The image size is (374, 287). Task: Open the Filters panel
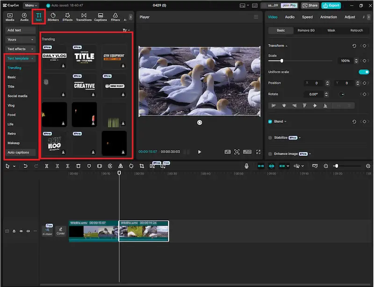click(115, 17)
